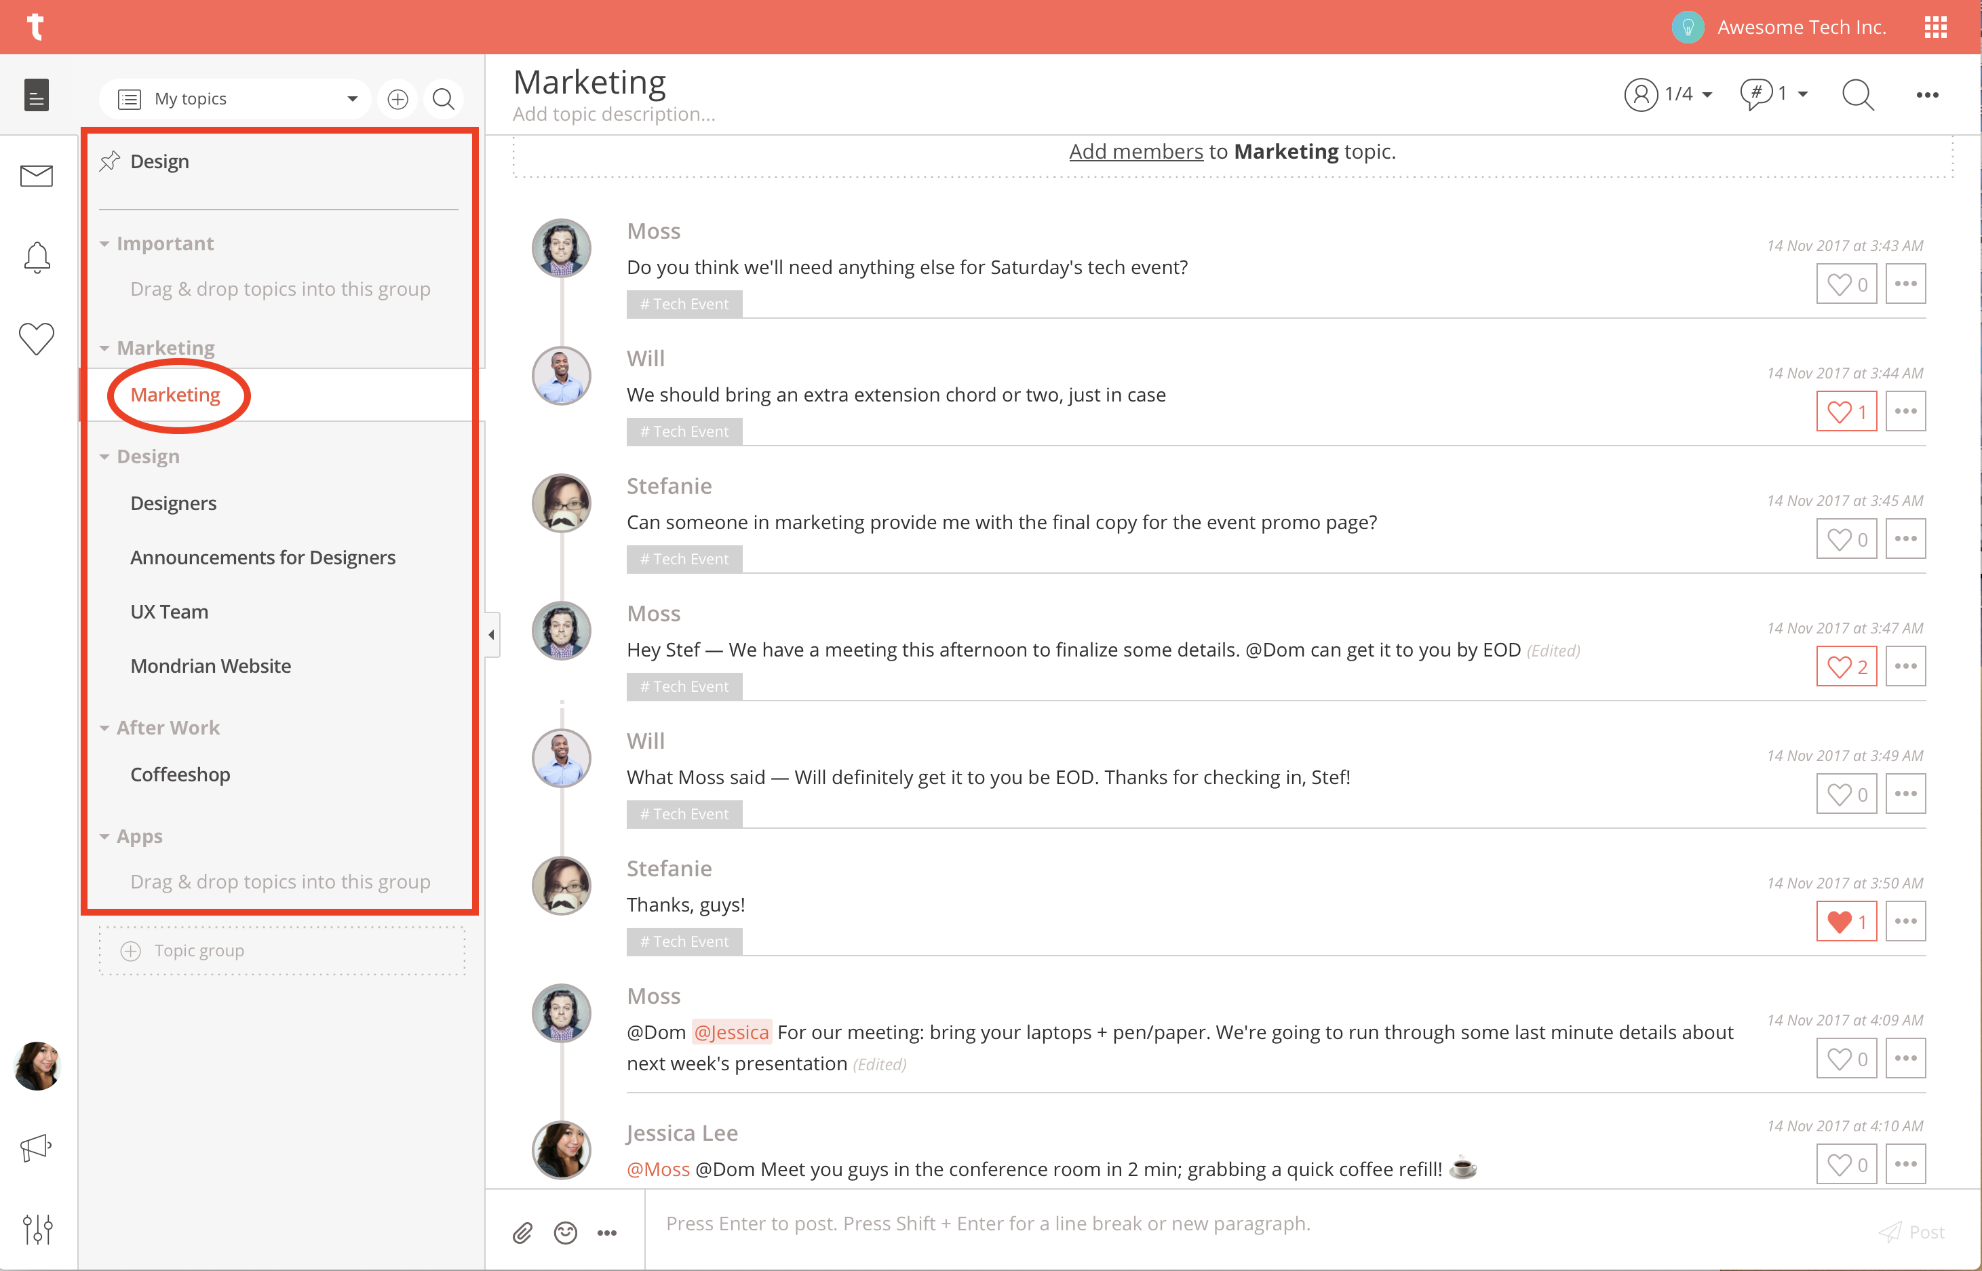This screenshot has height=1271, width=1982.
Task: Open the topics list sidebar icon
Action: point(37,96)
